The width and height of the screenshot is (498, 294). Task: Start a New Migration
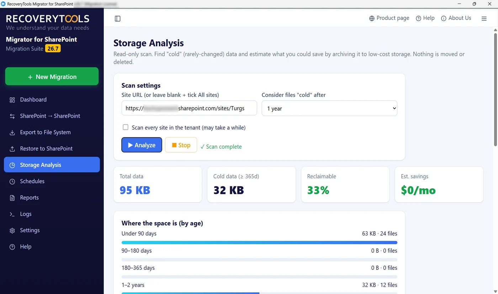coord(52,77)
